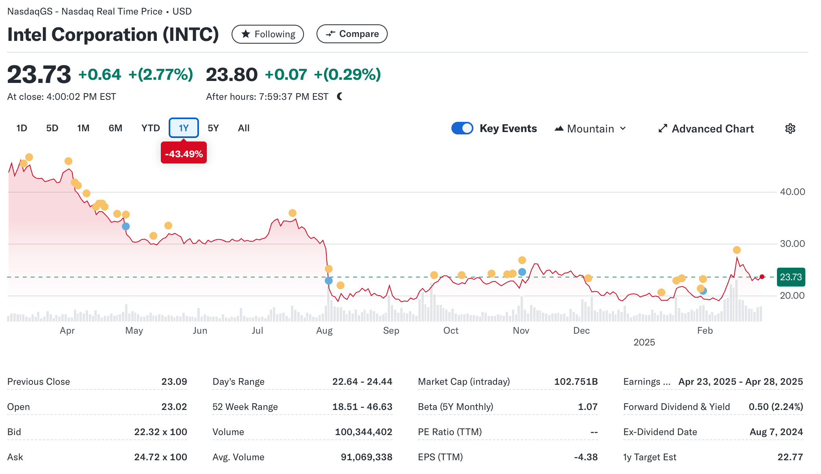
Task: Open chart settings gear icon
Action: pos(790,129)
